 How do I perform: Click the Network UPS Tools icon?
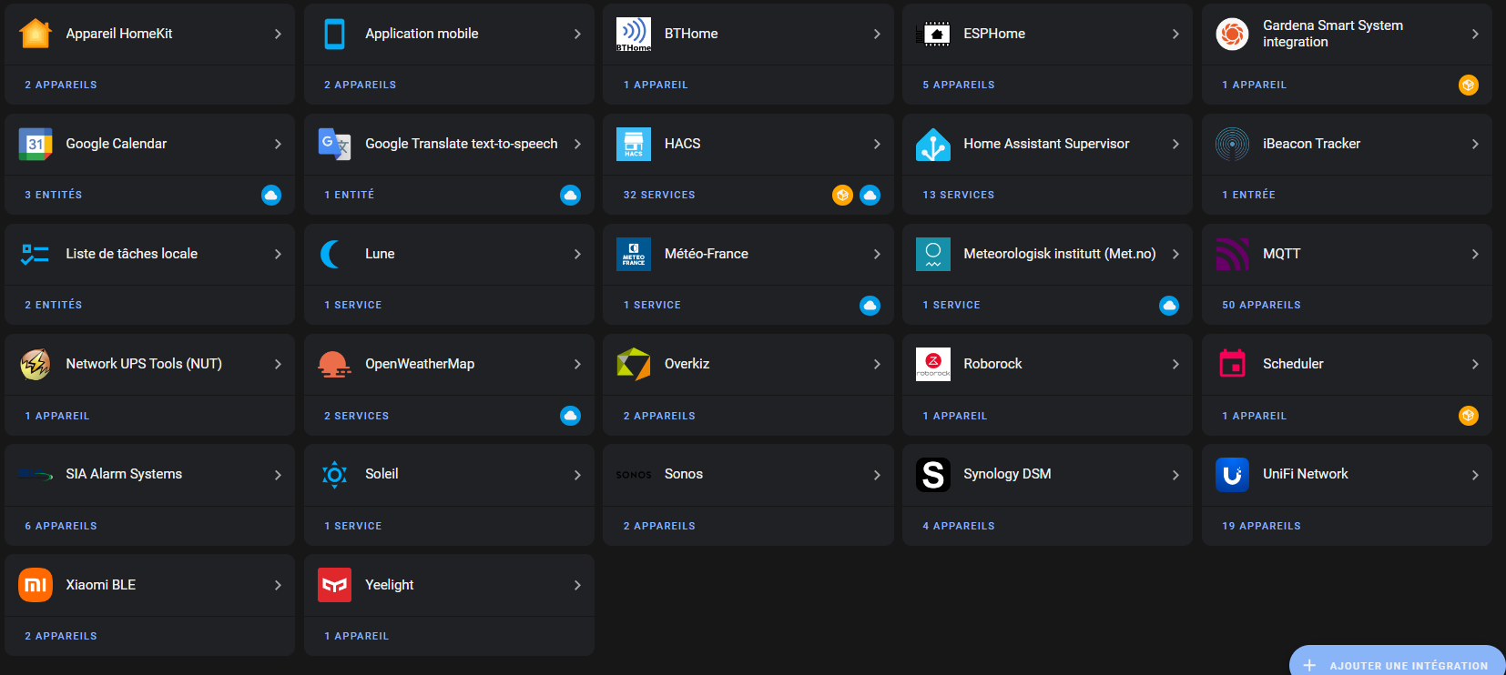click(x=36, y=364)
